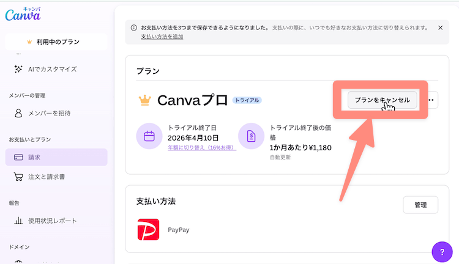Click the ドメイン section heading
Screen dimensions: 459x264
point(19,247)
